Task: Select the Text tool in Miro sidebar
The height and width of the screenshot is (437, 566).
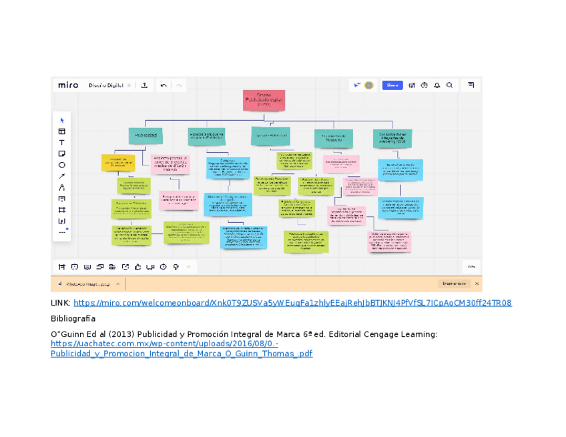Action: pyautogui.click(x=61, y=143)
